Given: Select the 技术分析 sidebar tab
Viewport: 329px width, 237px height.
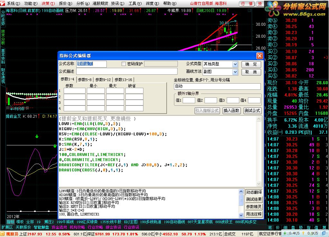Looking at the screenshot, I should (3, 37).
